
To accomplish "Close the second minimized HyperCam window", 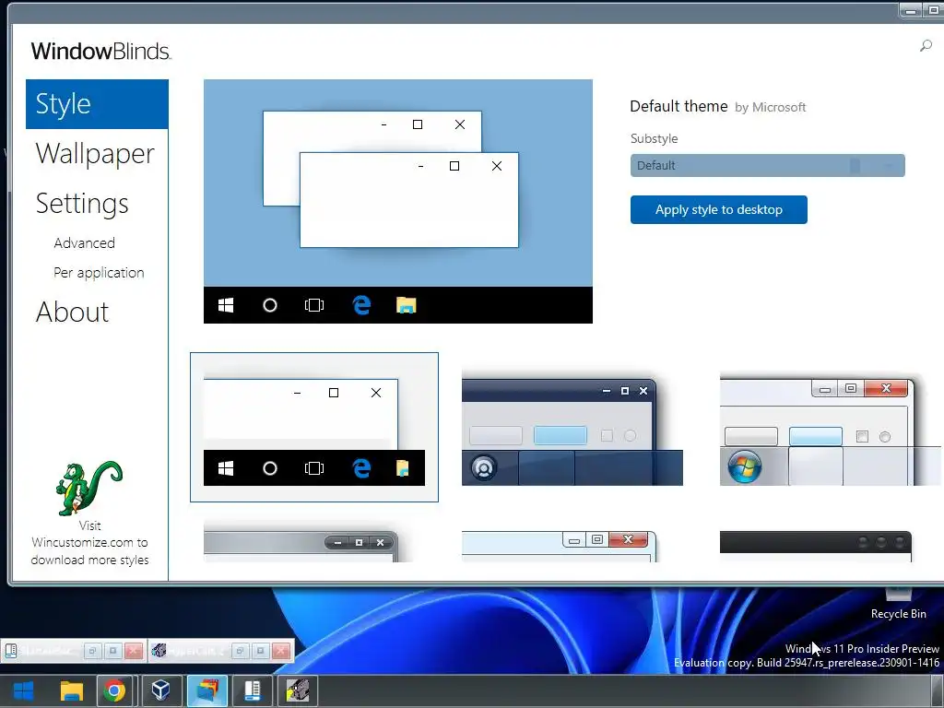I will point(280,651).
